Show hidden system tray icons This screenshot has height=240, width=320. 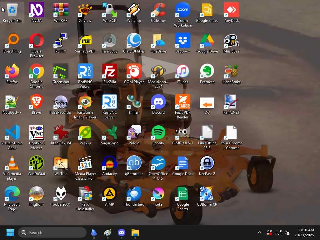259,232
